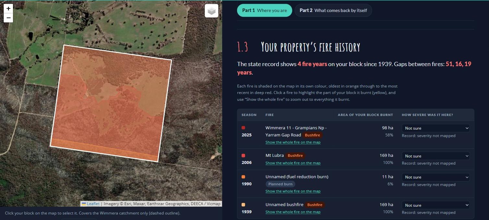Open the map layers control
Image resolution: width=489 pixels, height=220 pixels.
(x=211, y=11)
